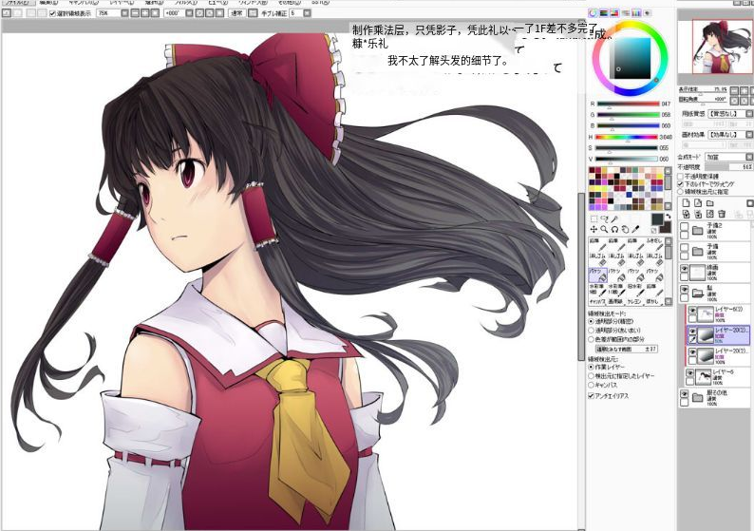
Task: Select the ぼかし blur brush
Action: point(653,301)
